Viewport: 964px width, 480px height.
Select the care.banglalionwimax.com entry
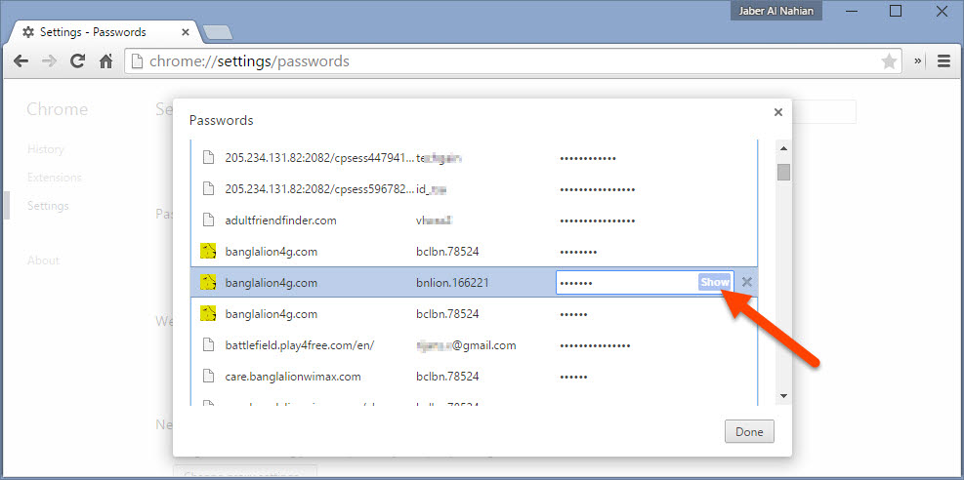tap(474, 377)
